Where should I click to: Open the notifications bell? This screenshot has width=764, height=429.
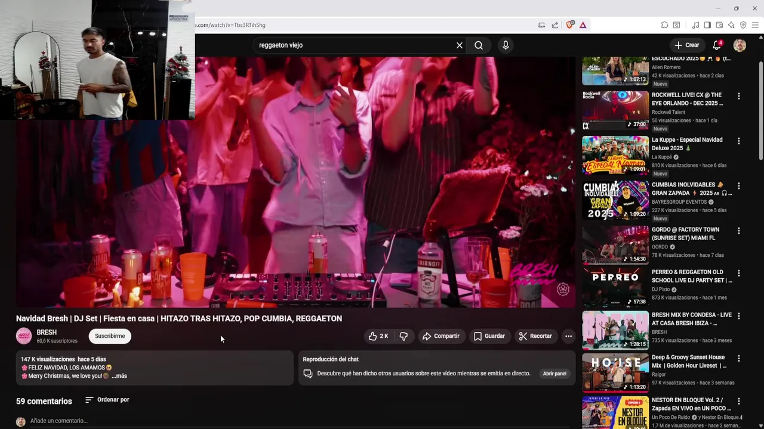tap(717, 45)
